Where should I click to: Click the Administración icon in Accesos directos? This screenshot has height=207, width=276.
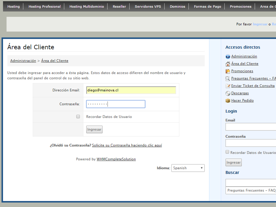click(x=228, y=57)
